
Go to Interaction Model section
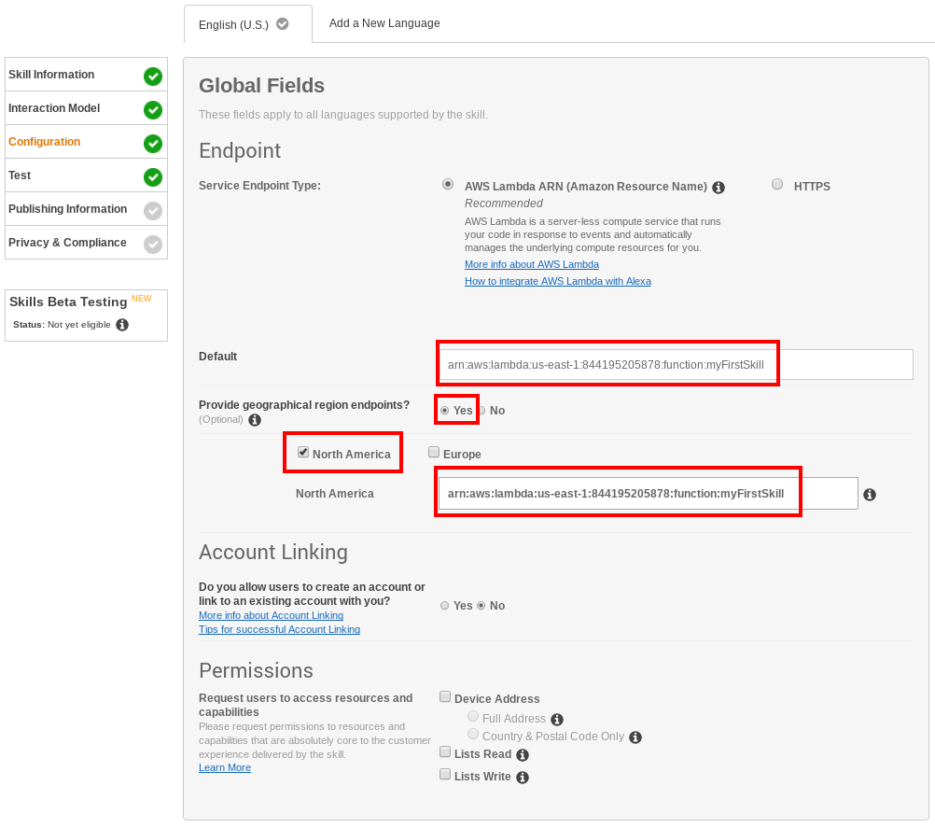86,108
